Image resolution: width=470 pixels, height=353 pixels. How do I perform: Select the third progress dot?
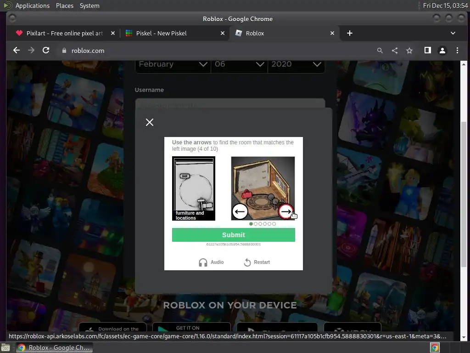tap(260, 224)
